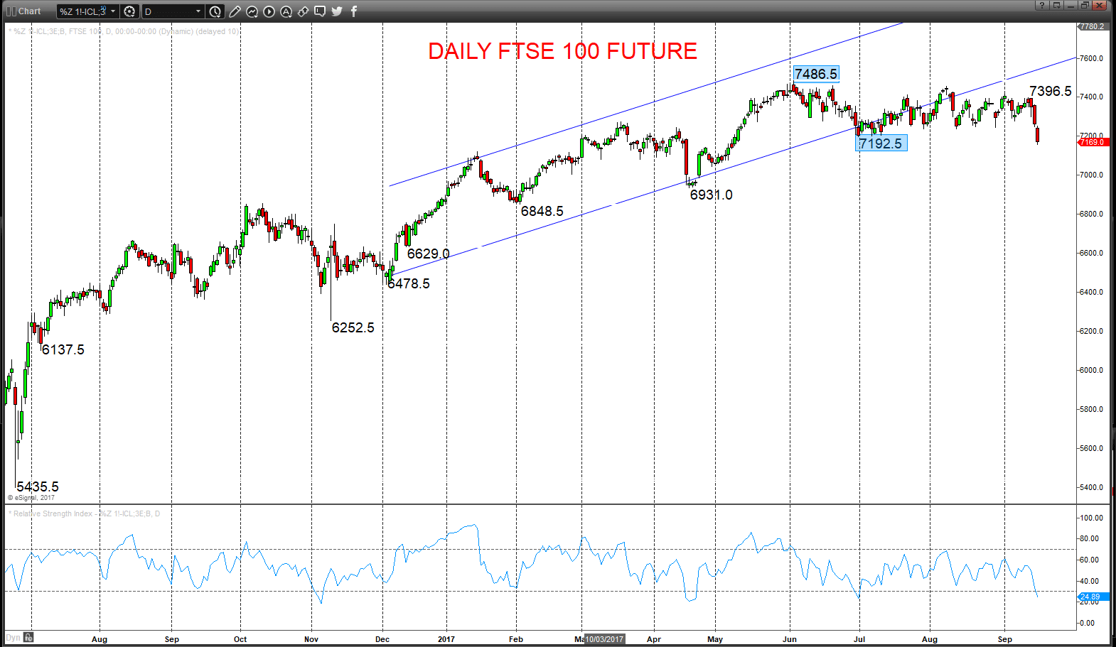The width and height of the screenshot is (1116, 647).
Task: Click the 10/03/2017 date cursor label
Action: [x=604, y=639]
